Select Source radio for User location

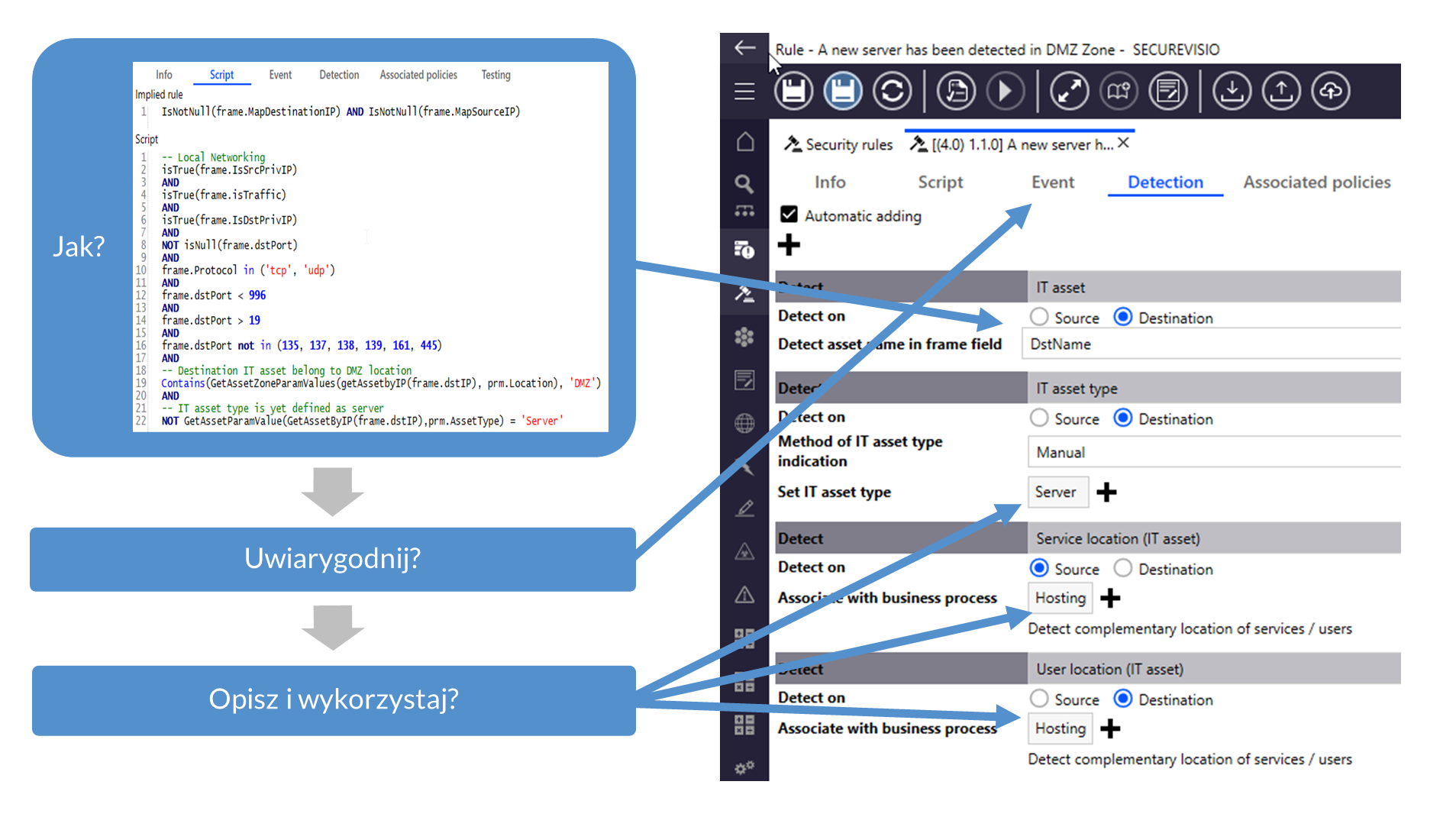[x=1038, y=698]
